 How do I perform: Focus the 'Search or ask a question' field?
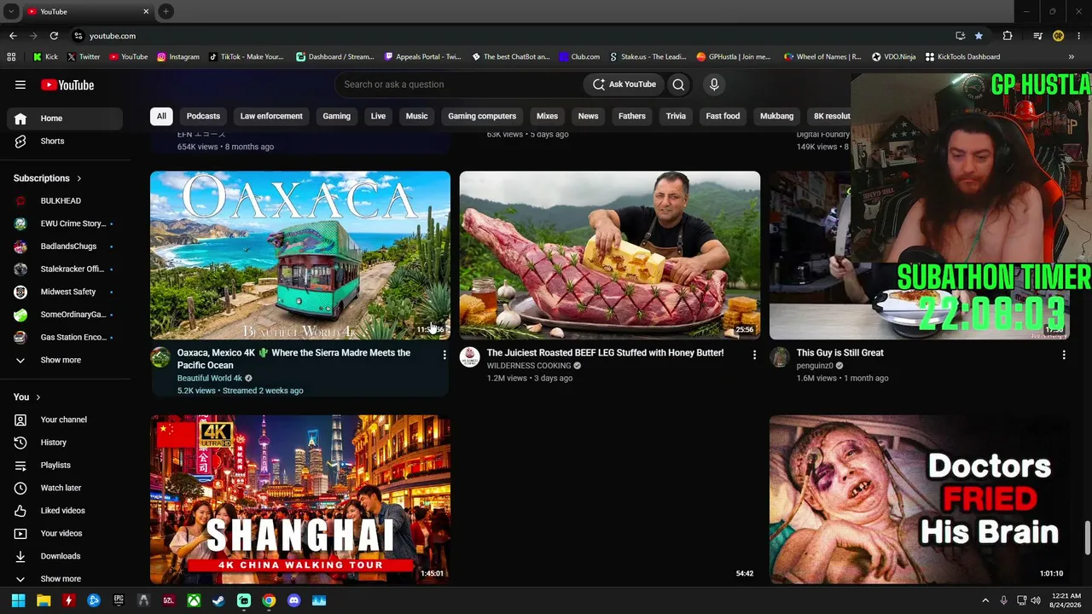pos(457,84)
